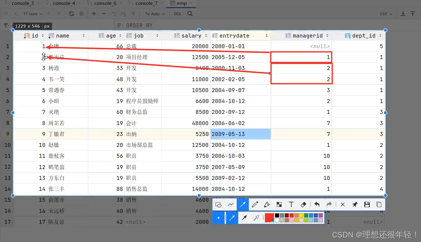Choose the outlined arrow style
Viewport: 421px width, 242px height.
[x=256, y=218]
